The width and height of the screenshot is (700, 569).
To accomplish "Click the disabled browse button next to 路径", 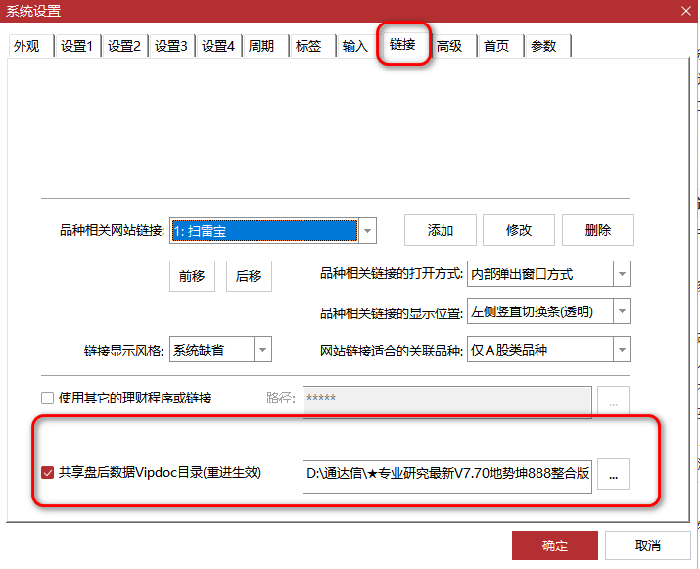I will (613, 401).
